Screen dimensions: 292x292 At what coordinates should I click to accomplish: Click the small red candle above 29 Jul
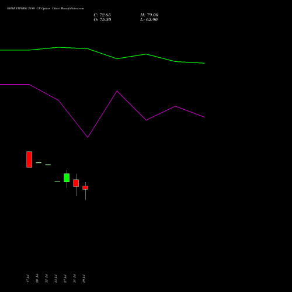pyautogui.click(x=85, y=187)
